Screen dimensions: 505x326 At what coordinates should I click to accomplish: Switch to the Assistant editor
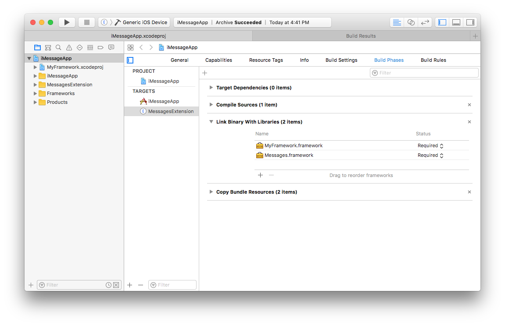coord(411,22)
